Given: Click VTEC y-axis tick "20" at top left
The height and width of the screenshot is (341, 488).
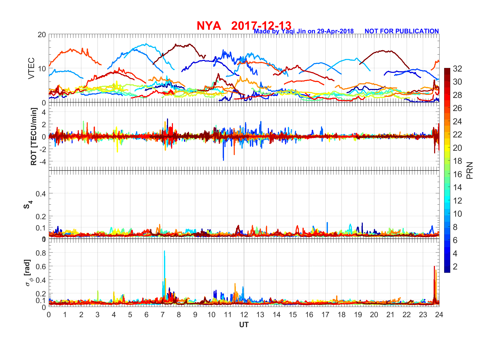Looking at the screenshot, I should point(42,35).
